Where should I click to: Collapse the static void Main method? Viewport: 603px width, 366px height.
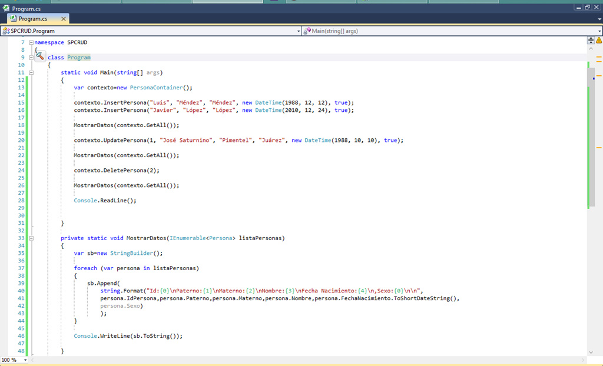tap(31, 73)
